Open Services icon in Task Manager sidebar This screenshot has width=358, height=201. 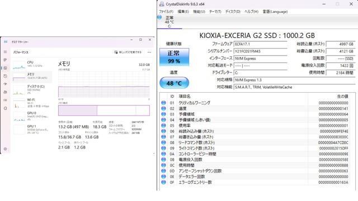tap(5, 108)
